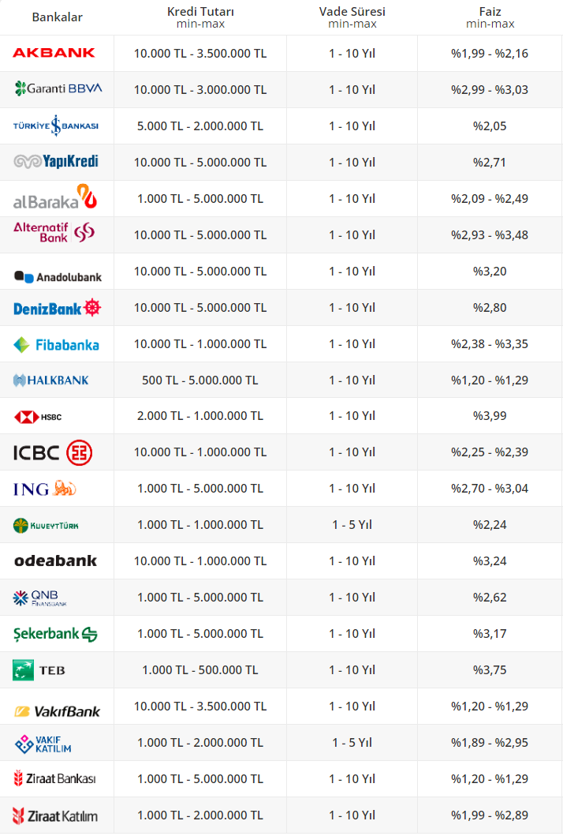Click the Bankalar column header
The image size is (563, 836).
pyautogui.click(x=57, y=17)
